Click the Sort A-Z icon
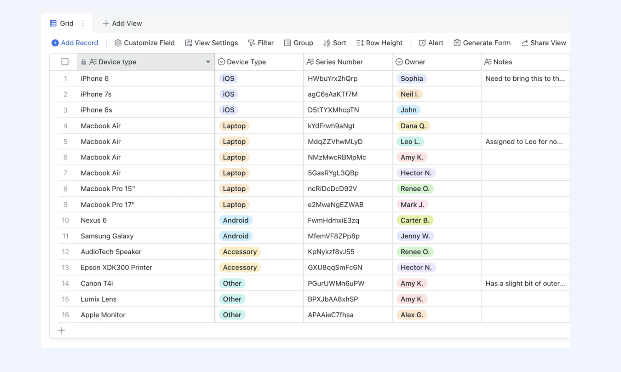Screen dimensions: 621x372 pos(327,43)
